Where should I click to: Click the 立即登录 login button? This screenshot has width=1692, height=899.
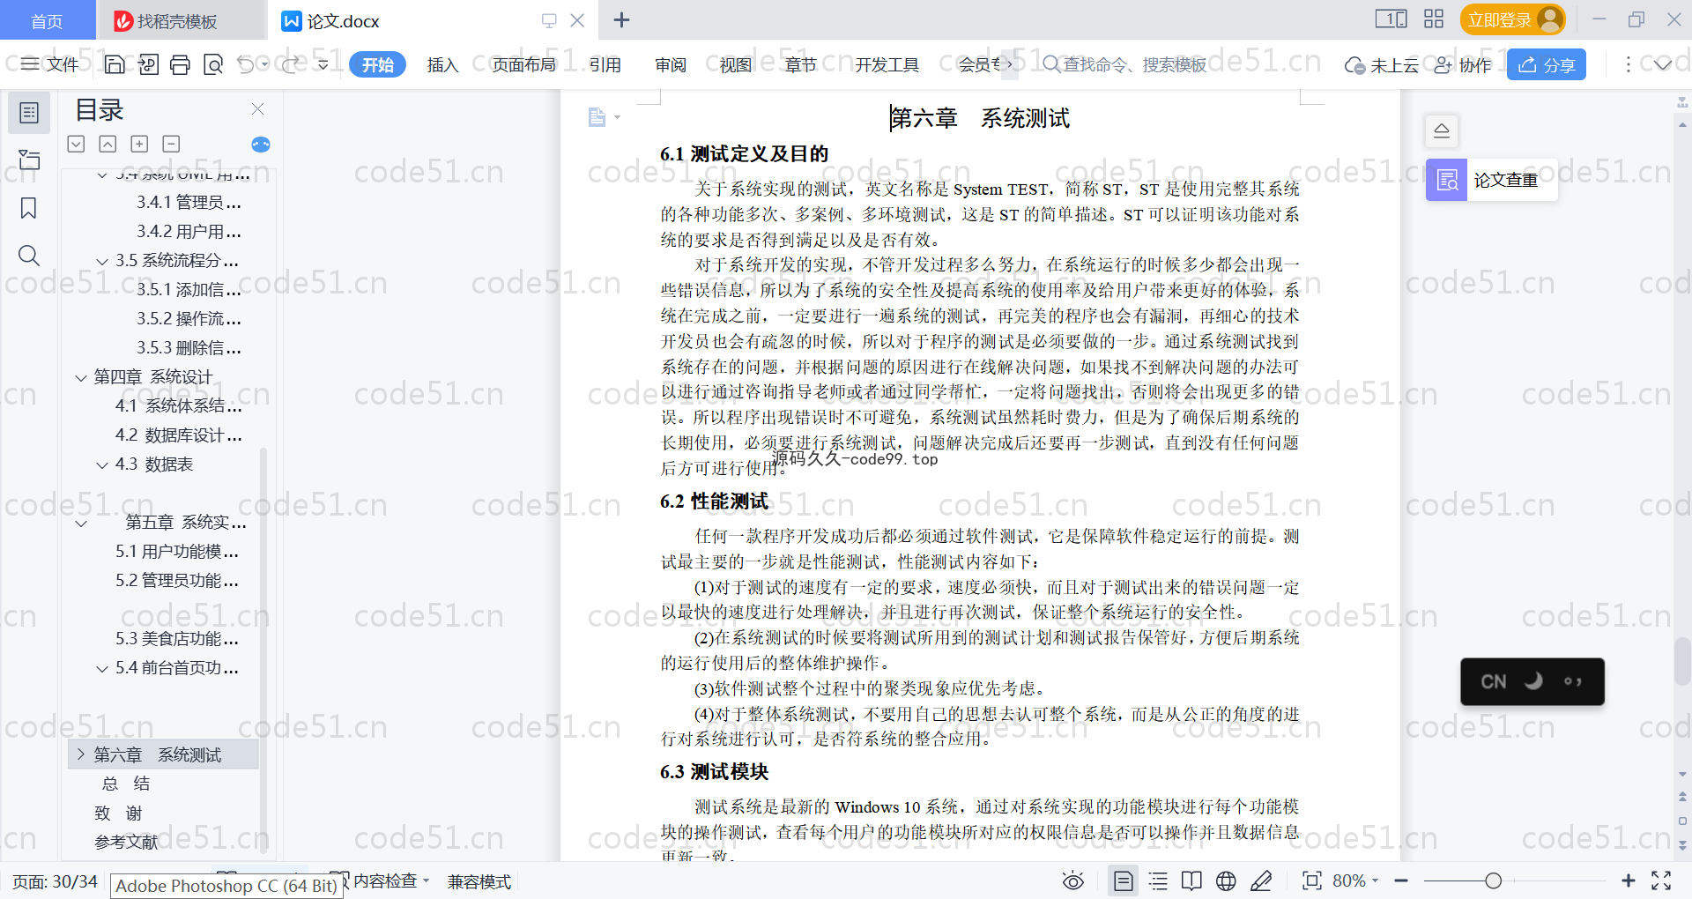pyautogui.click(x=1513, y=19)
